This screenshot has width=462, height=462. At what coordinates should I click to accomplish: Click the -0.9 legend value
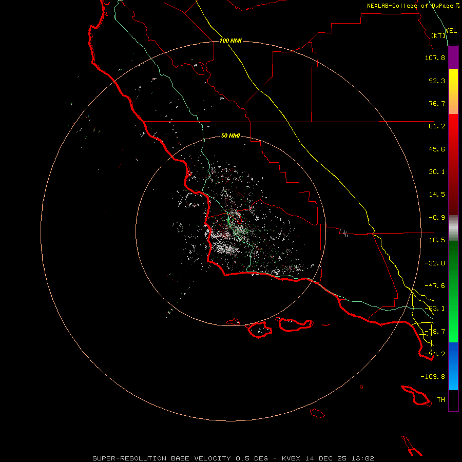437,218
